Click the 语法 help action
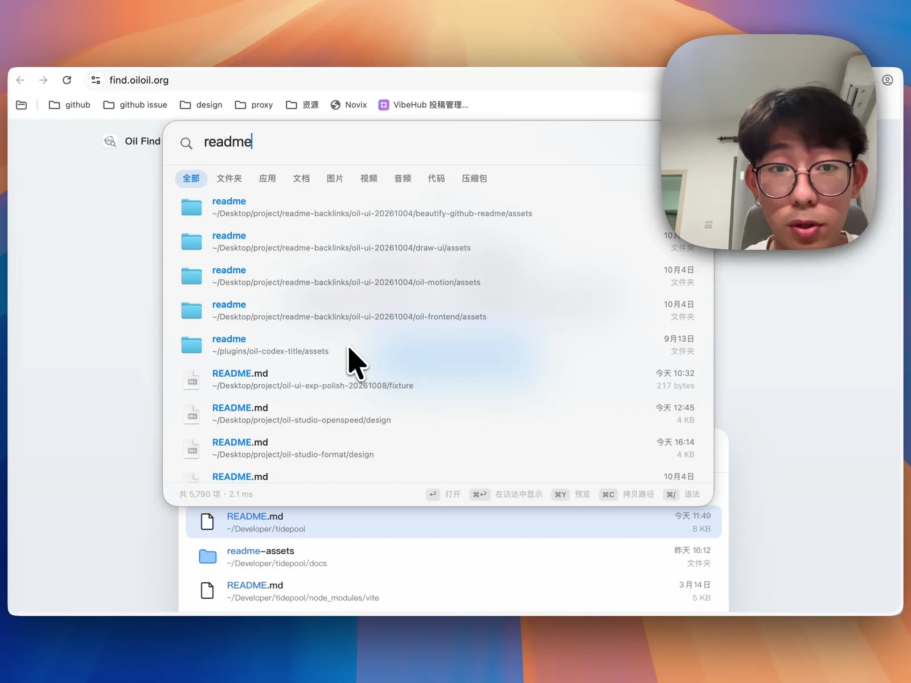The image size is (911, 683). tap(682, 494)
